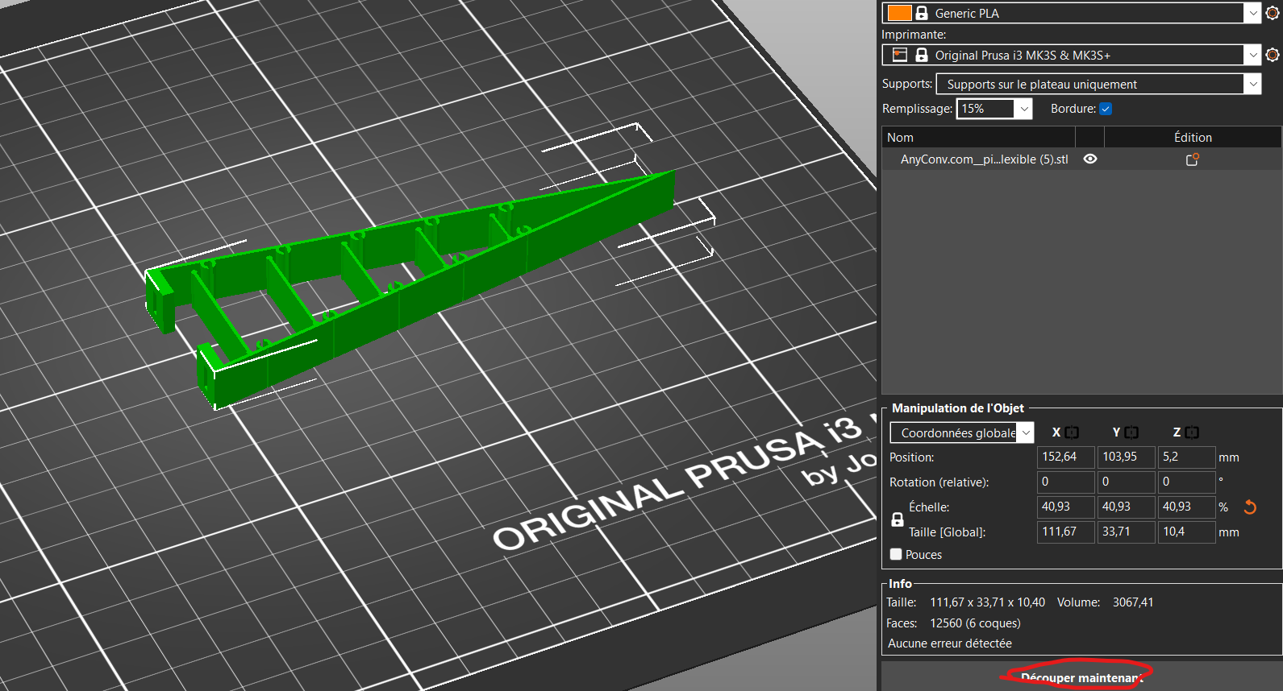
Task: Click the Taille Y field 33,71
Action: [x=1126, y=532]
